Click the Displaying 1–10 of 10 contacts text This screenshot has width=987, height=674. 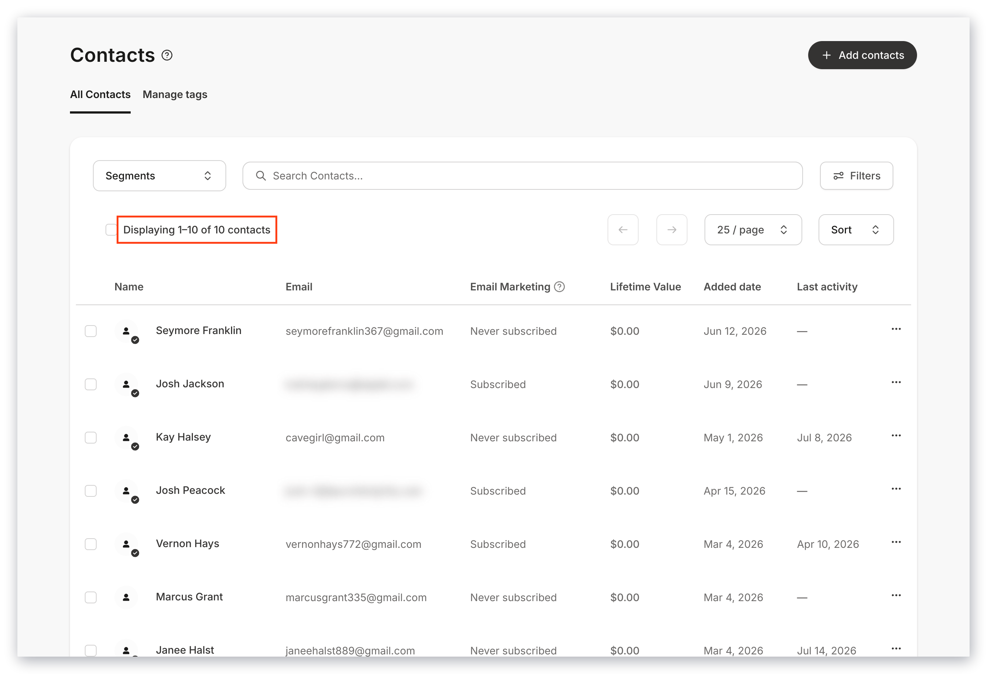(197, 230)
